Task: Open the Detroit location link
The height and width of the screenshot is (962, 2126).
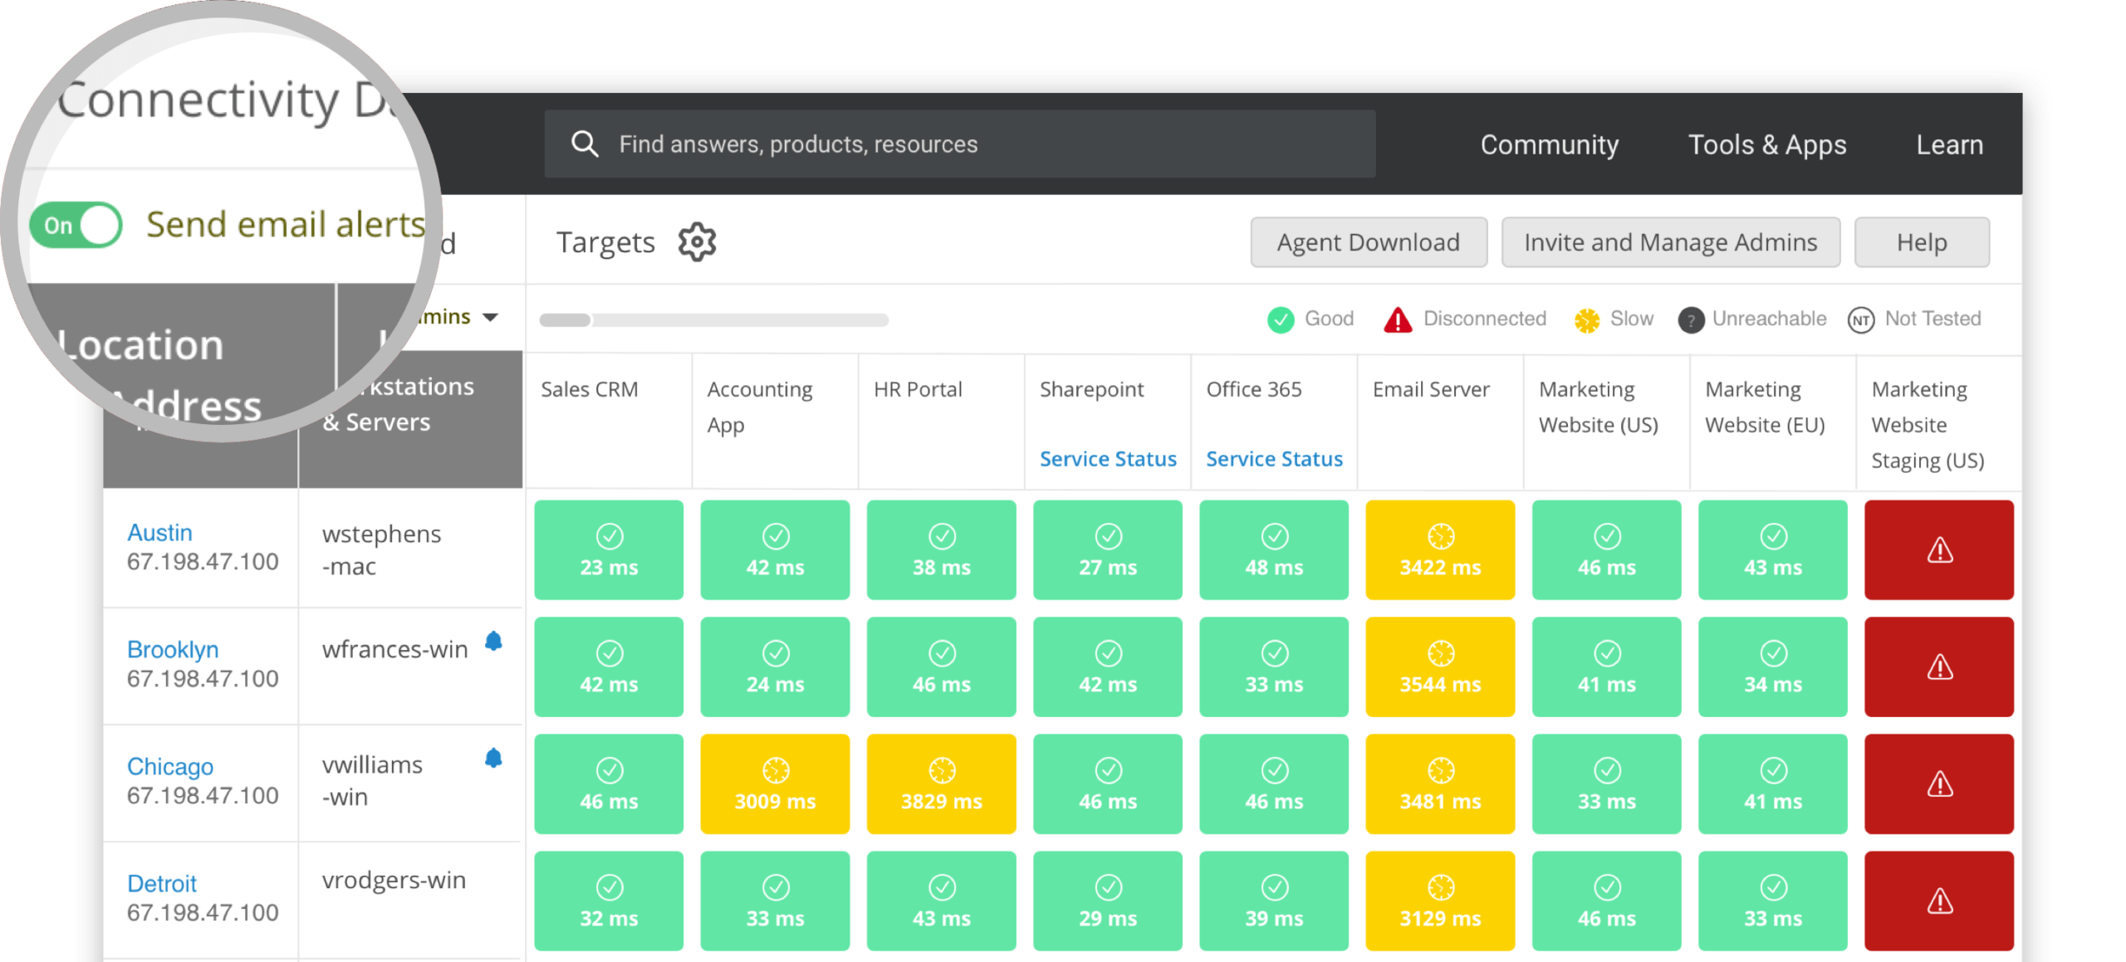Action: click(162, 884)
